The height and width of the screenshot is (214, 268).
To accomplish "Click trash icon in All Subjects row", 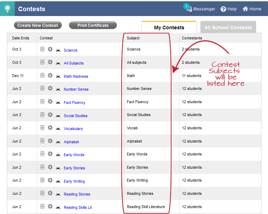I will click(x=42, y=62).
